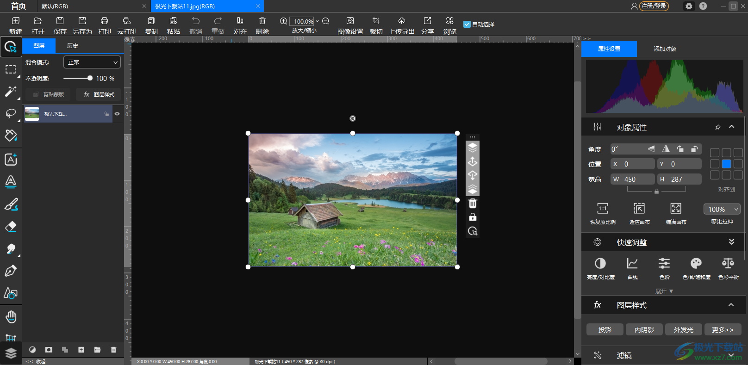The image size is (748, 365).
Task: Select the bottom-right alignment grid box
Action: (738, 175)
